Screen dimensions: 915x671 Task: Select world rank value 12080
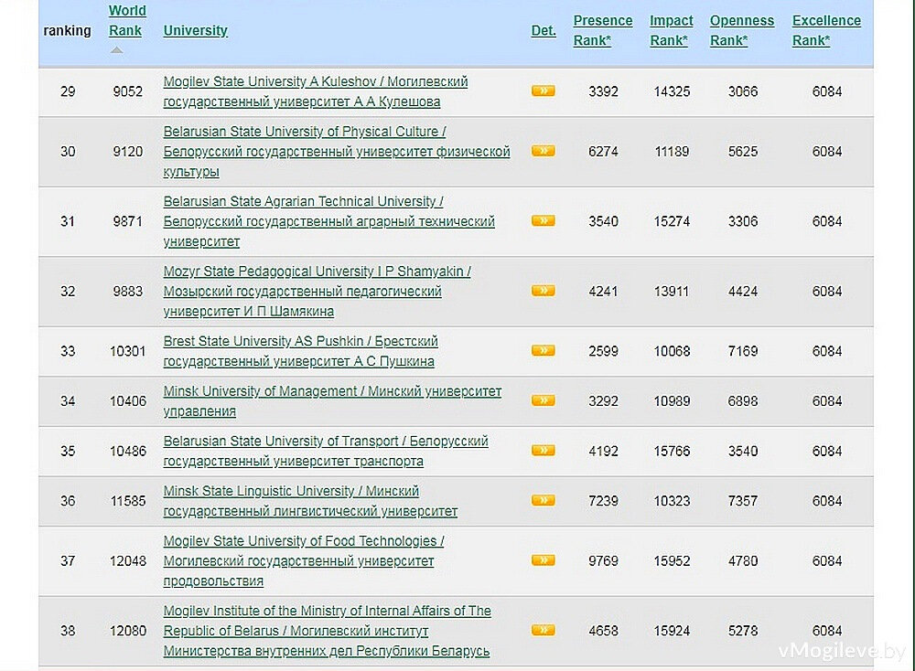coord(128,632)
